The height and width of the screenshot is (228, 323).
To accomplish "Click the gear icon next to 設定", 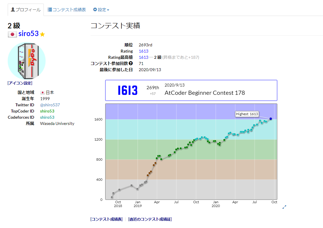I will pos(95,9).
